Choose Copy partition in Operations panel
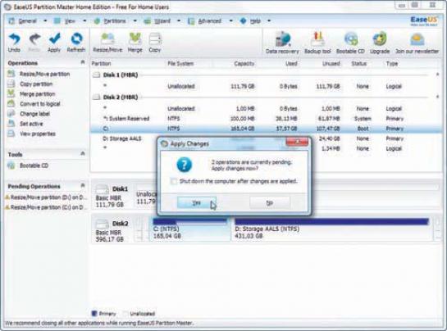This screenshot has height=331, width=447. [x=36, y=84]
